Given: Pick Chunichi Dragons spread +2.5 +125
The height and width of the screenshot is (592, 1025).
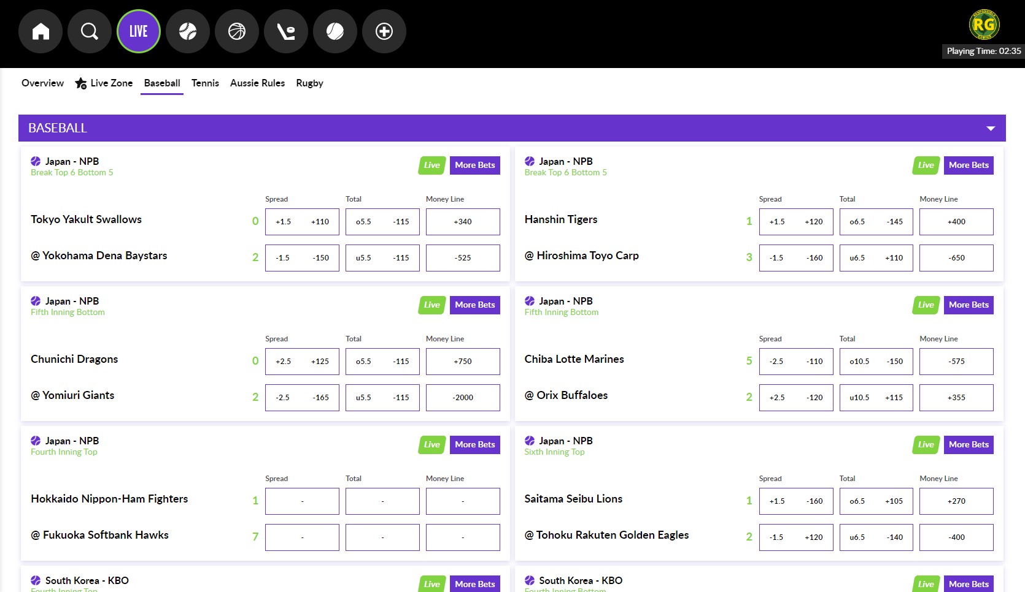Looking at the screenshot, I should [x=302, y=362].
